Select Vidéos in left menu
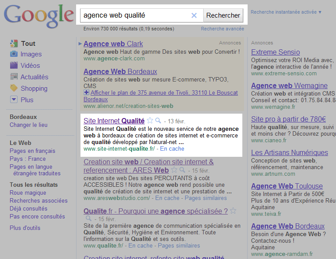The image size is (336, 259). [x=30, y=66]
